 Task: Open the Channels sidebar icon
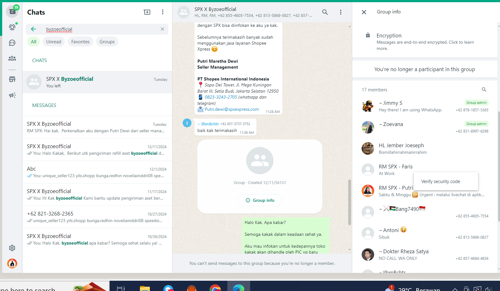(12, 43)
